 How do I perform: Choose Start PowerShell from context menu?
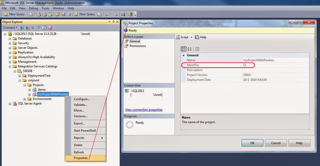pos(85,131)
